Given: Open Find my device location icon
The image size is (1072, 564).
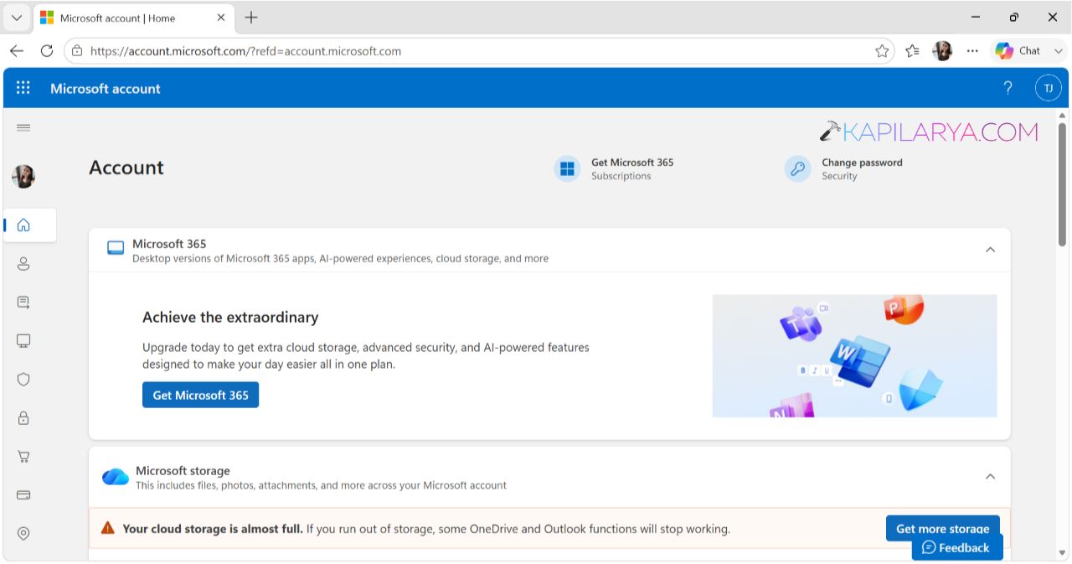Looking at the screenshot, I should pyautogui.click(x=23, y=534).
